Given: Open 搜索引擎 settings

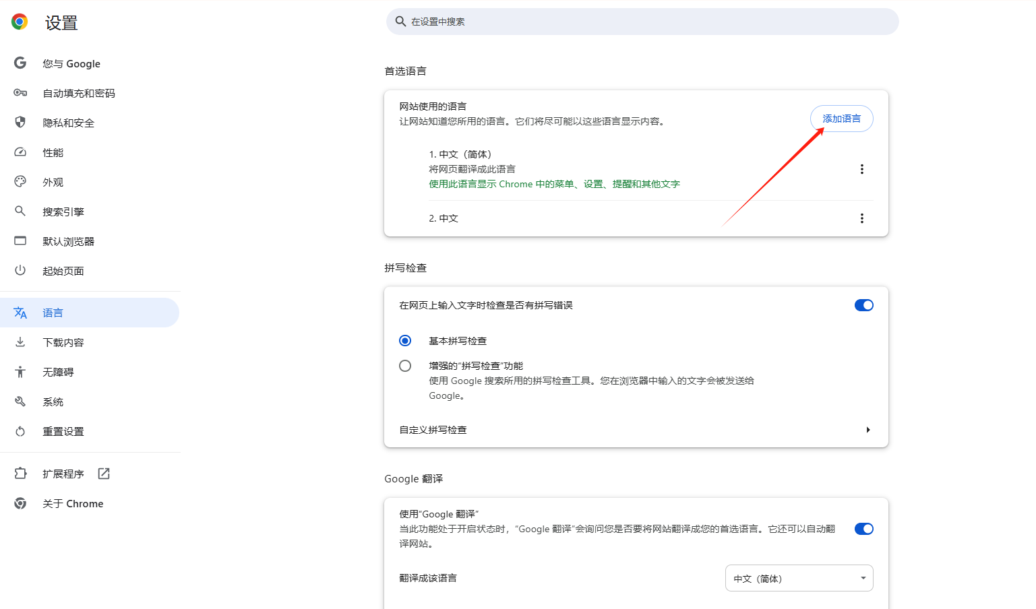Looking at the screenshot, I should click(x=90, y=212).
